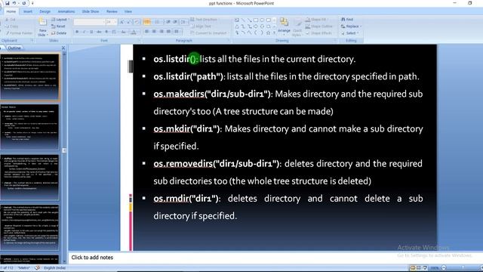483x272 pixels.
Task: Click the Undo icon in the Quick Access Toolbar
Action: (x=14, y=3)
